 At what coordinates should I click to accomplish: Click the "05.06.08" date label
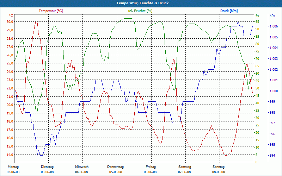coord(116,172)
